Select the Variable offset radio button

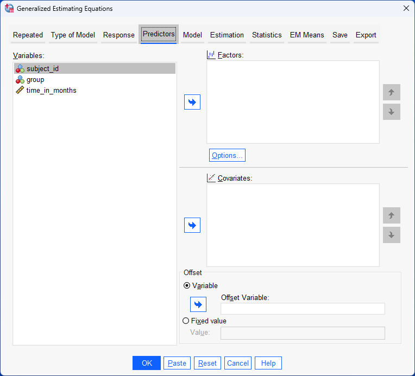pos(187,285)
